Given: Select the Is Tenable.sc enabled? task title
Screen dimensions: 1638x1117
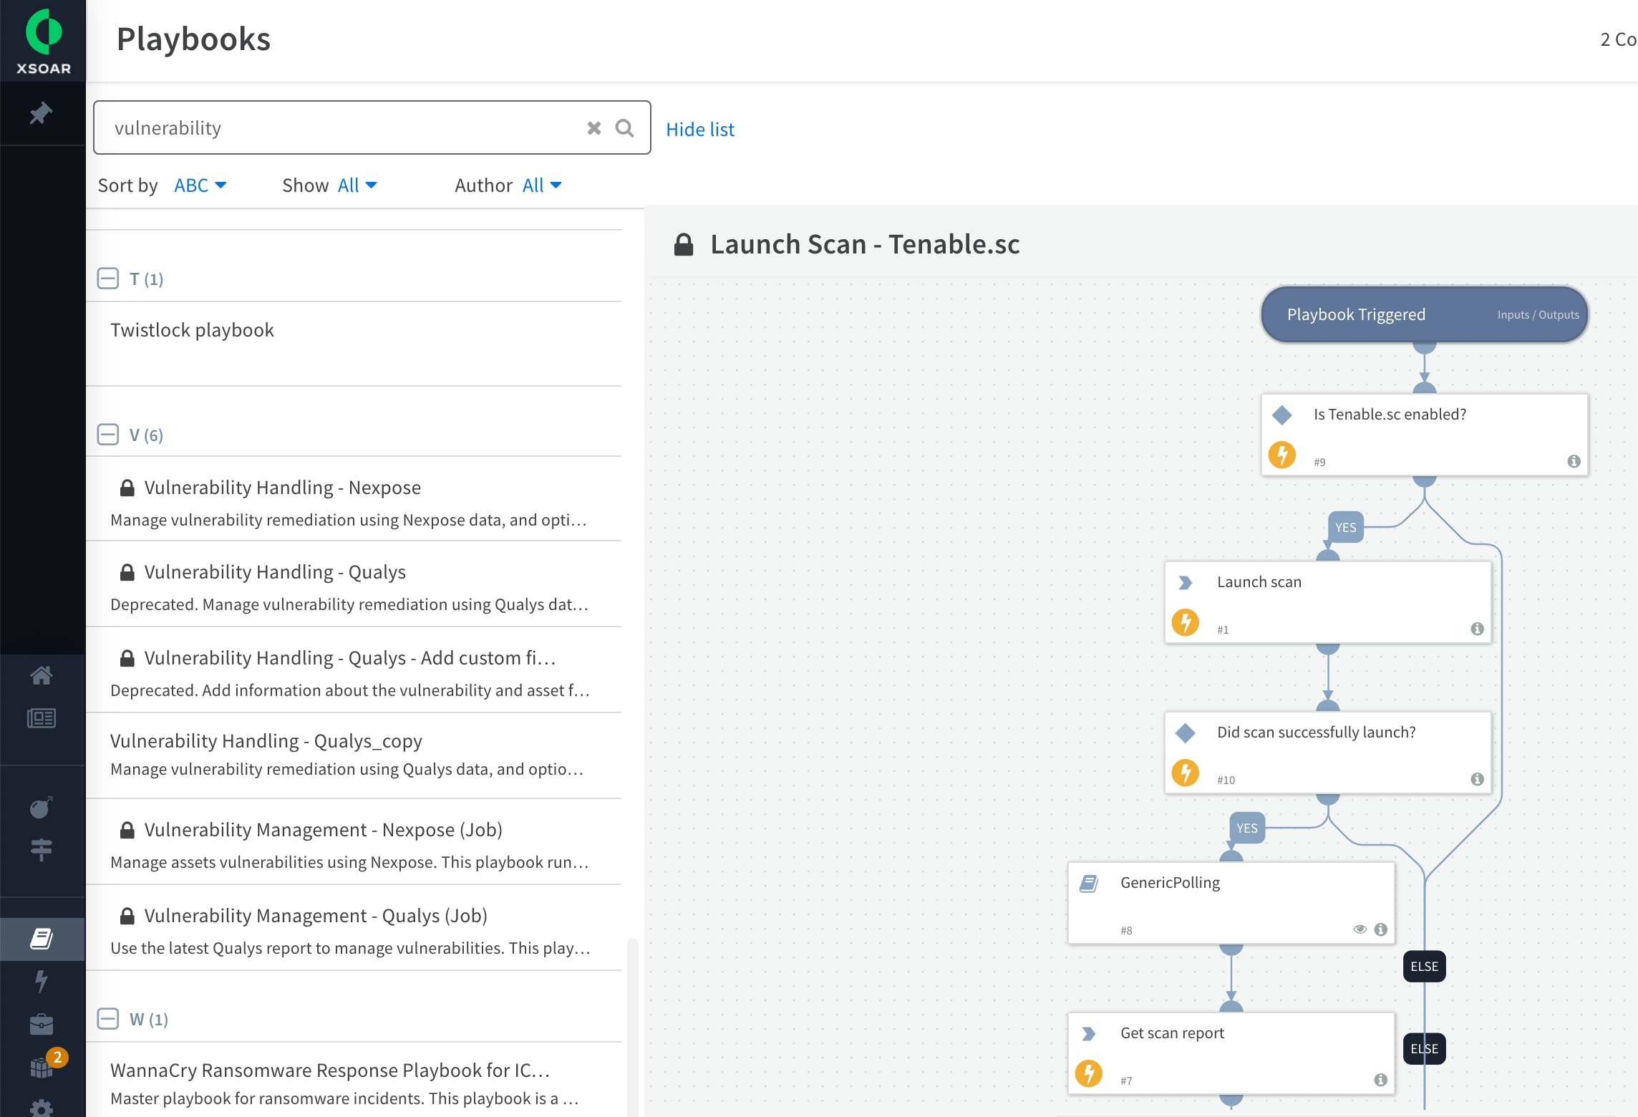Looking at the screenshot, I should click(1390, 415).
